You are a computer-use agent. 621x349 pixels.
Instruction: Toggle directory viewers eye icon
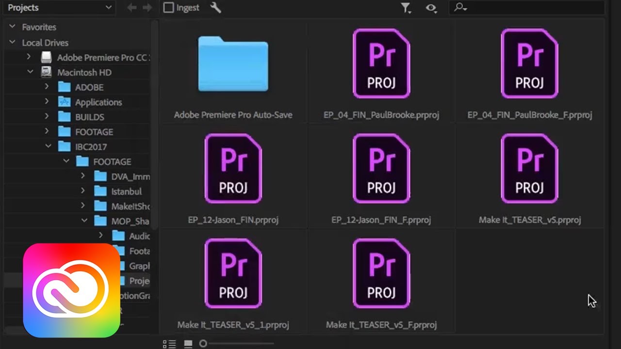click(x=431, y=8)
